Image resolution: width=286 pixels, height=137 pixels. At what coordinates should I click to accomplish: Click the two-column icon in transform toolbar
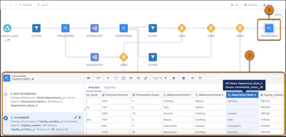tap(116, 78)
